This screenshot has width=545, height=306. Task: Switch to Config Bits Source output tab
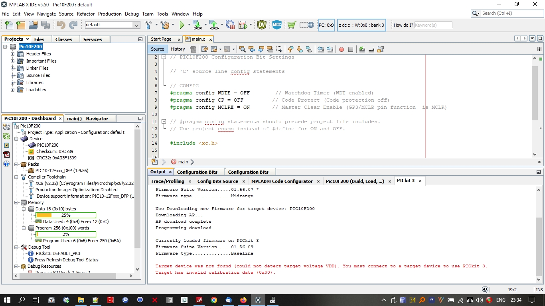[217, 181]
